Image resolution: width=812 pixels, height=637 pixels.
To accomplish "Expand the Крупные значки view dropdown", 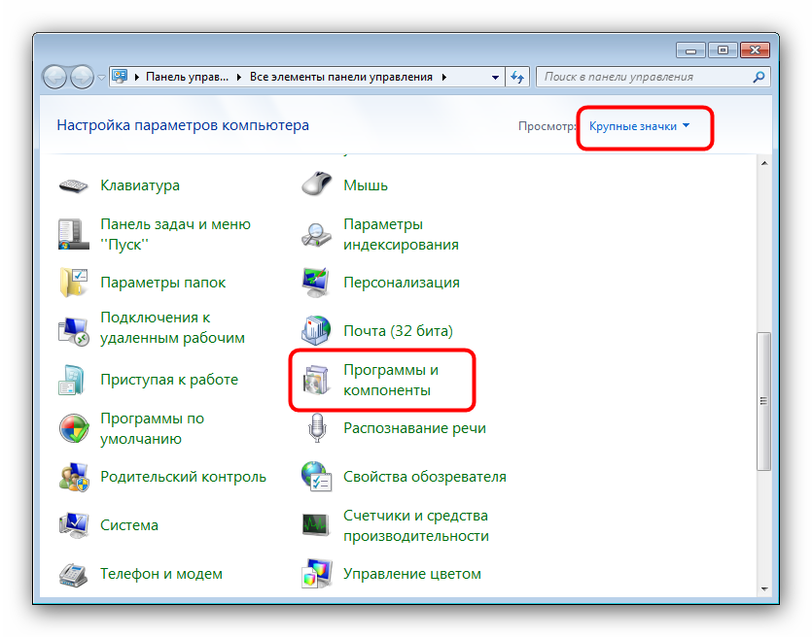I will point(639,126).
